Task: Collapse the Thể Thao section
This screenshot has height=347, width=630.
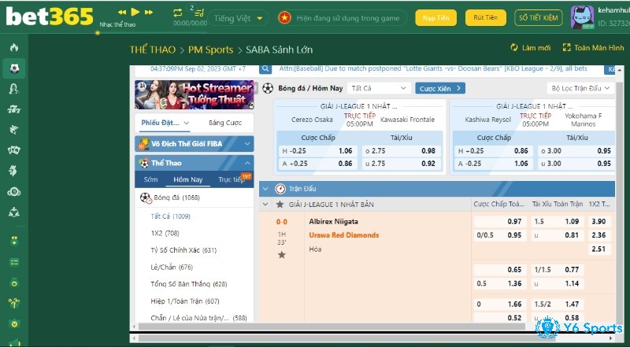Action: (195, 163)
